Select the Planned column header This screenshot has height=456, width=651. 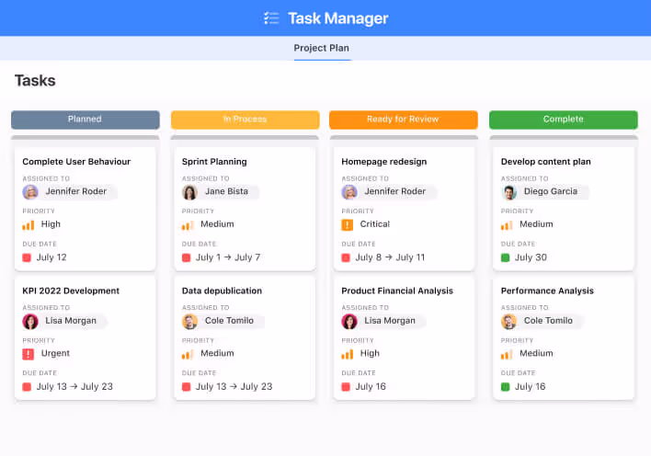point(85,120)
